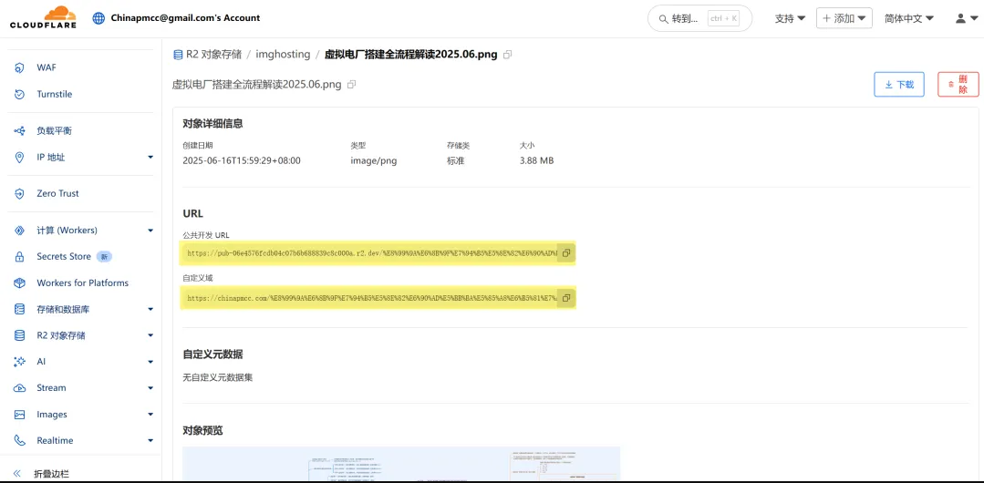Image resolution: width=984 pixels, height=483 pixels.
Task: Click the creation date 2025-06-16T15:59:29+08:00
Action: (242, 160)
